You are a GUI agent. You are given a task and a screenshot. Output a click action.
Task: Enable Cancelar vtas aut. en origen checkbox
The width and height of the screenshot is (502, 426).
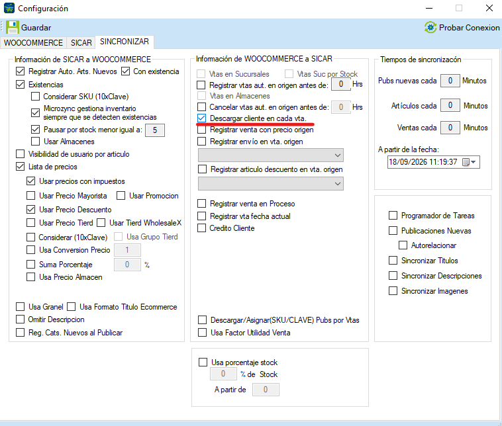[201, 106]
